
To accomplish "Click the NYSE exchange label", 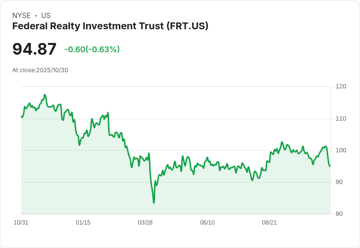I will pyautogui.click(x=21, y=16).
